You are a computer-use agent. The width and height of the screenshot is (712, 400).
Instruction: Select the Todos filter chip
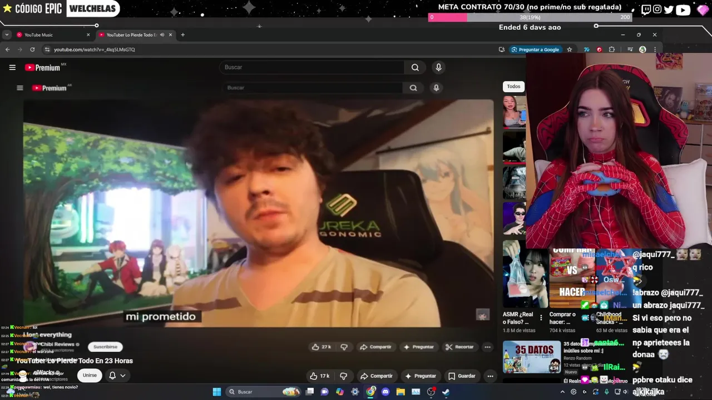coord(513,86)
